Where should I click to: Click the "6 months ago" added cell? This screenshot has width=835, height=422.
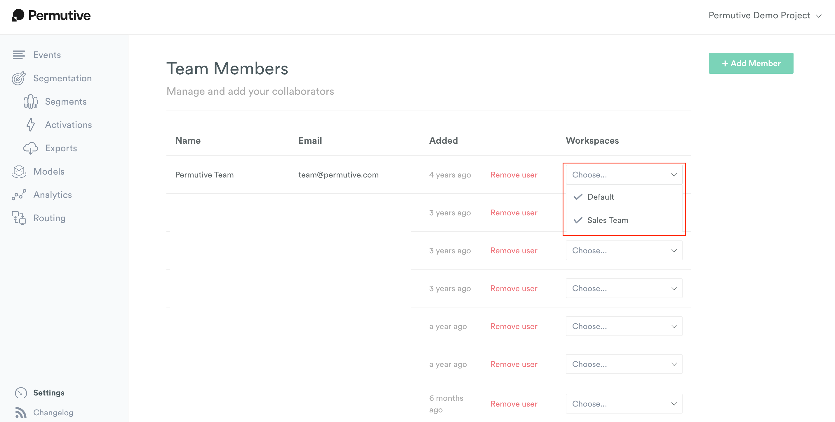coord(446,404)
